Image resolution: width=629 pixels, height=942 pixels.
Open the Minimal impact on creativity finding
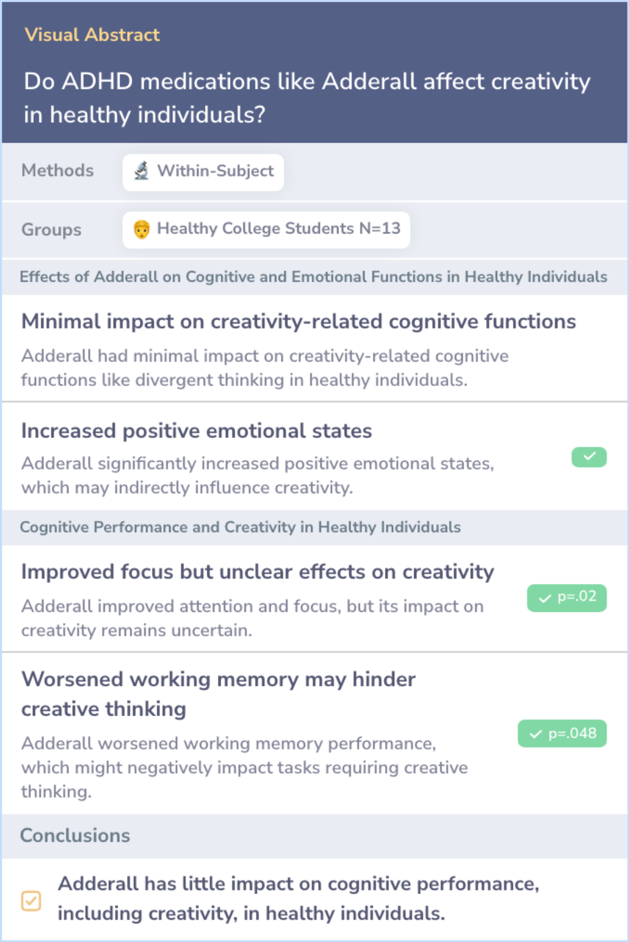pos(298,321)
